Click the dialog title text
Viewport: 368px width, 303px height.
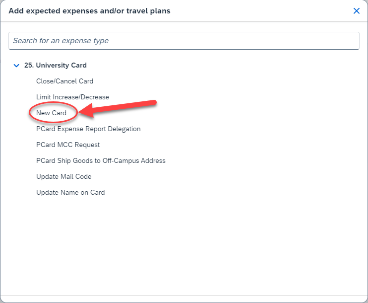click(89, 11)
